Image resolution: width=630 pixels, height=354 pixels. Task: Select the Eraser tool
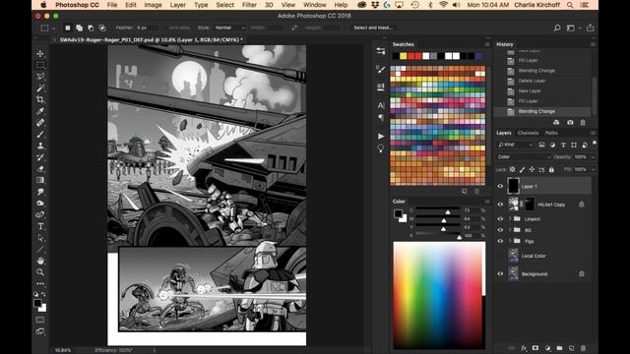tap(40, 169)
